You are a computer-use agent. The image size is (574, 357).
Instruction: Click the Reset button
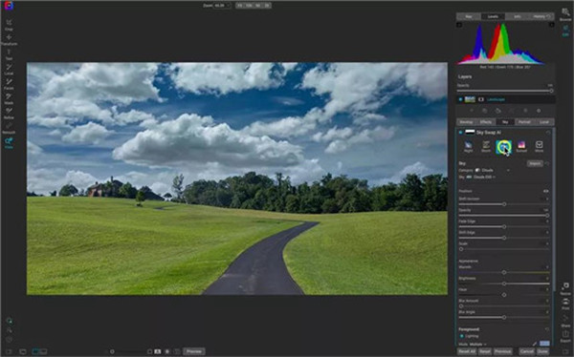[485, 351]
